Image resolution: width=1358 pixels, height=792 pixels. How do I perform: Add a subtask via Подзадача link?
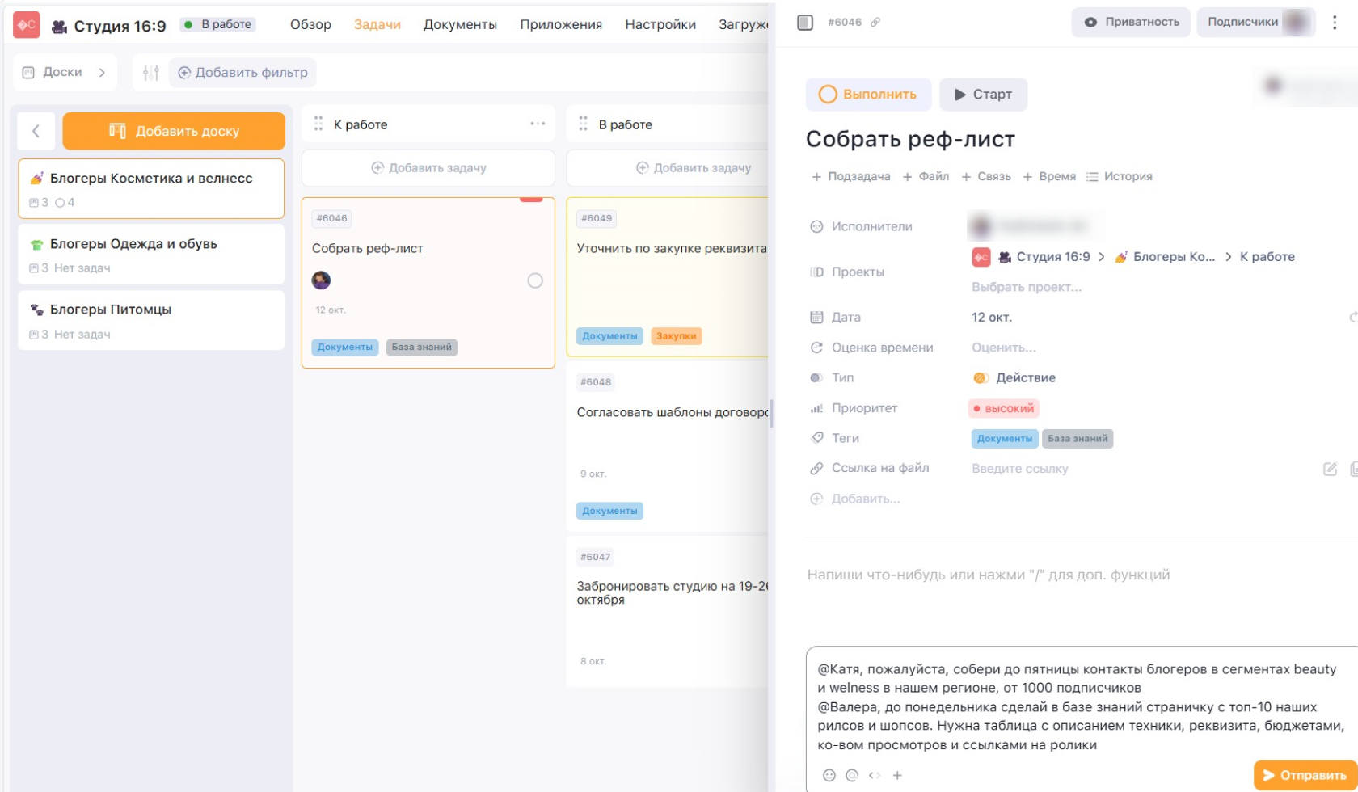click(x=851, y=177)
